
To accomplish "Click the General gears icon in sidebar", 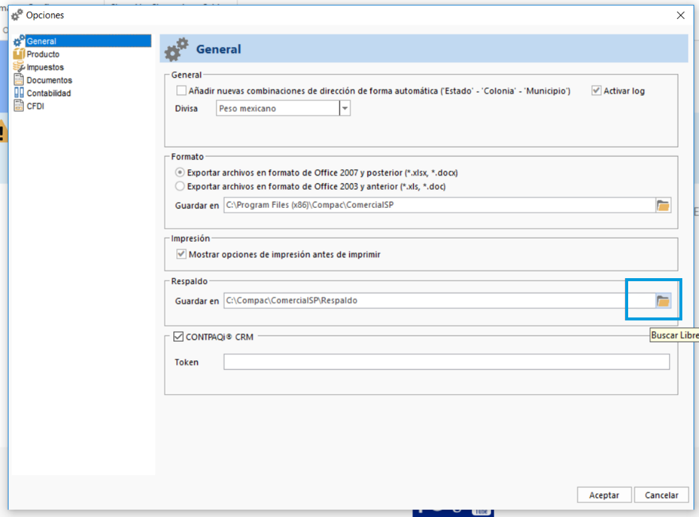I will coord(18,41).
